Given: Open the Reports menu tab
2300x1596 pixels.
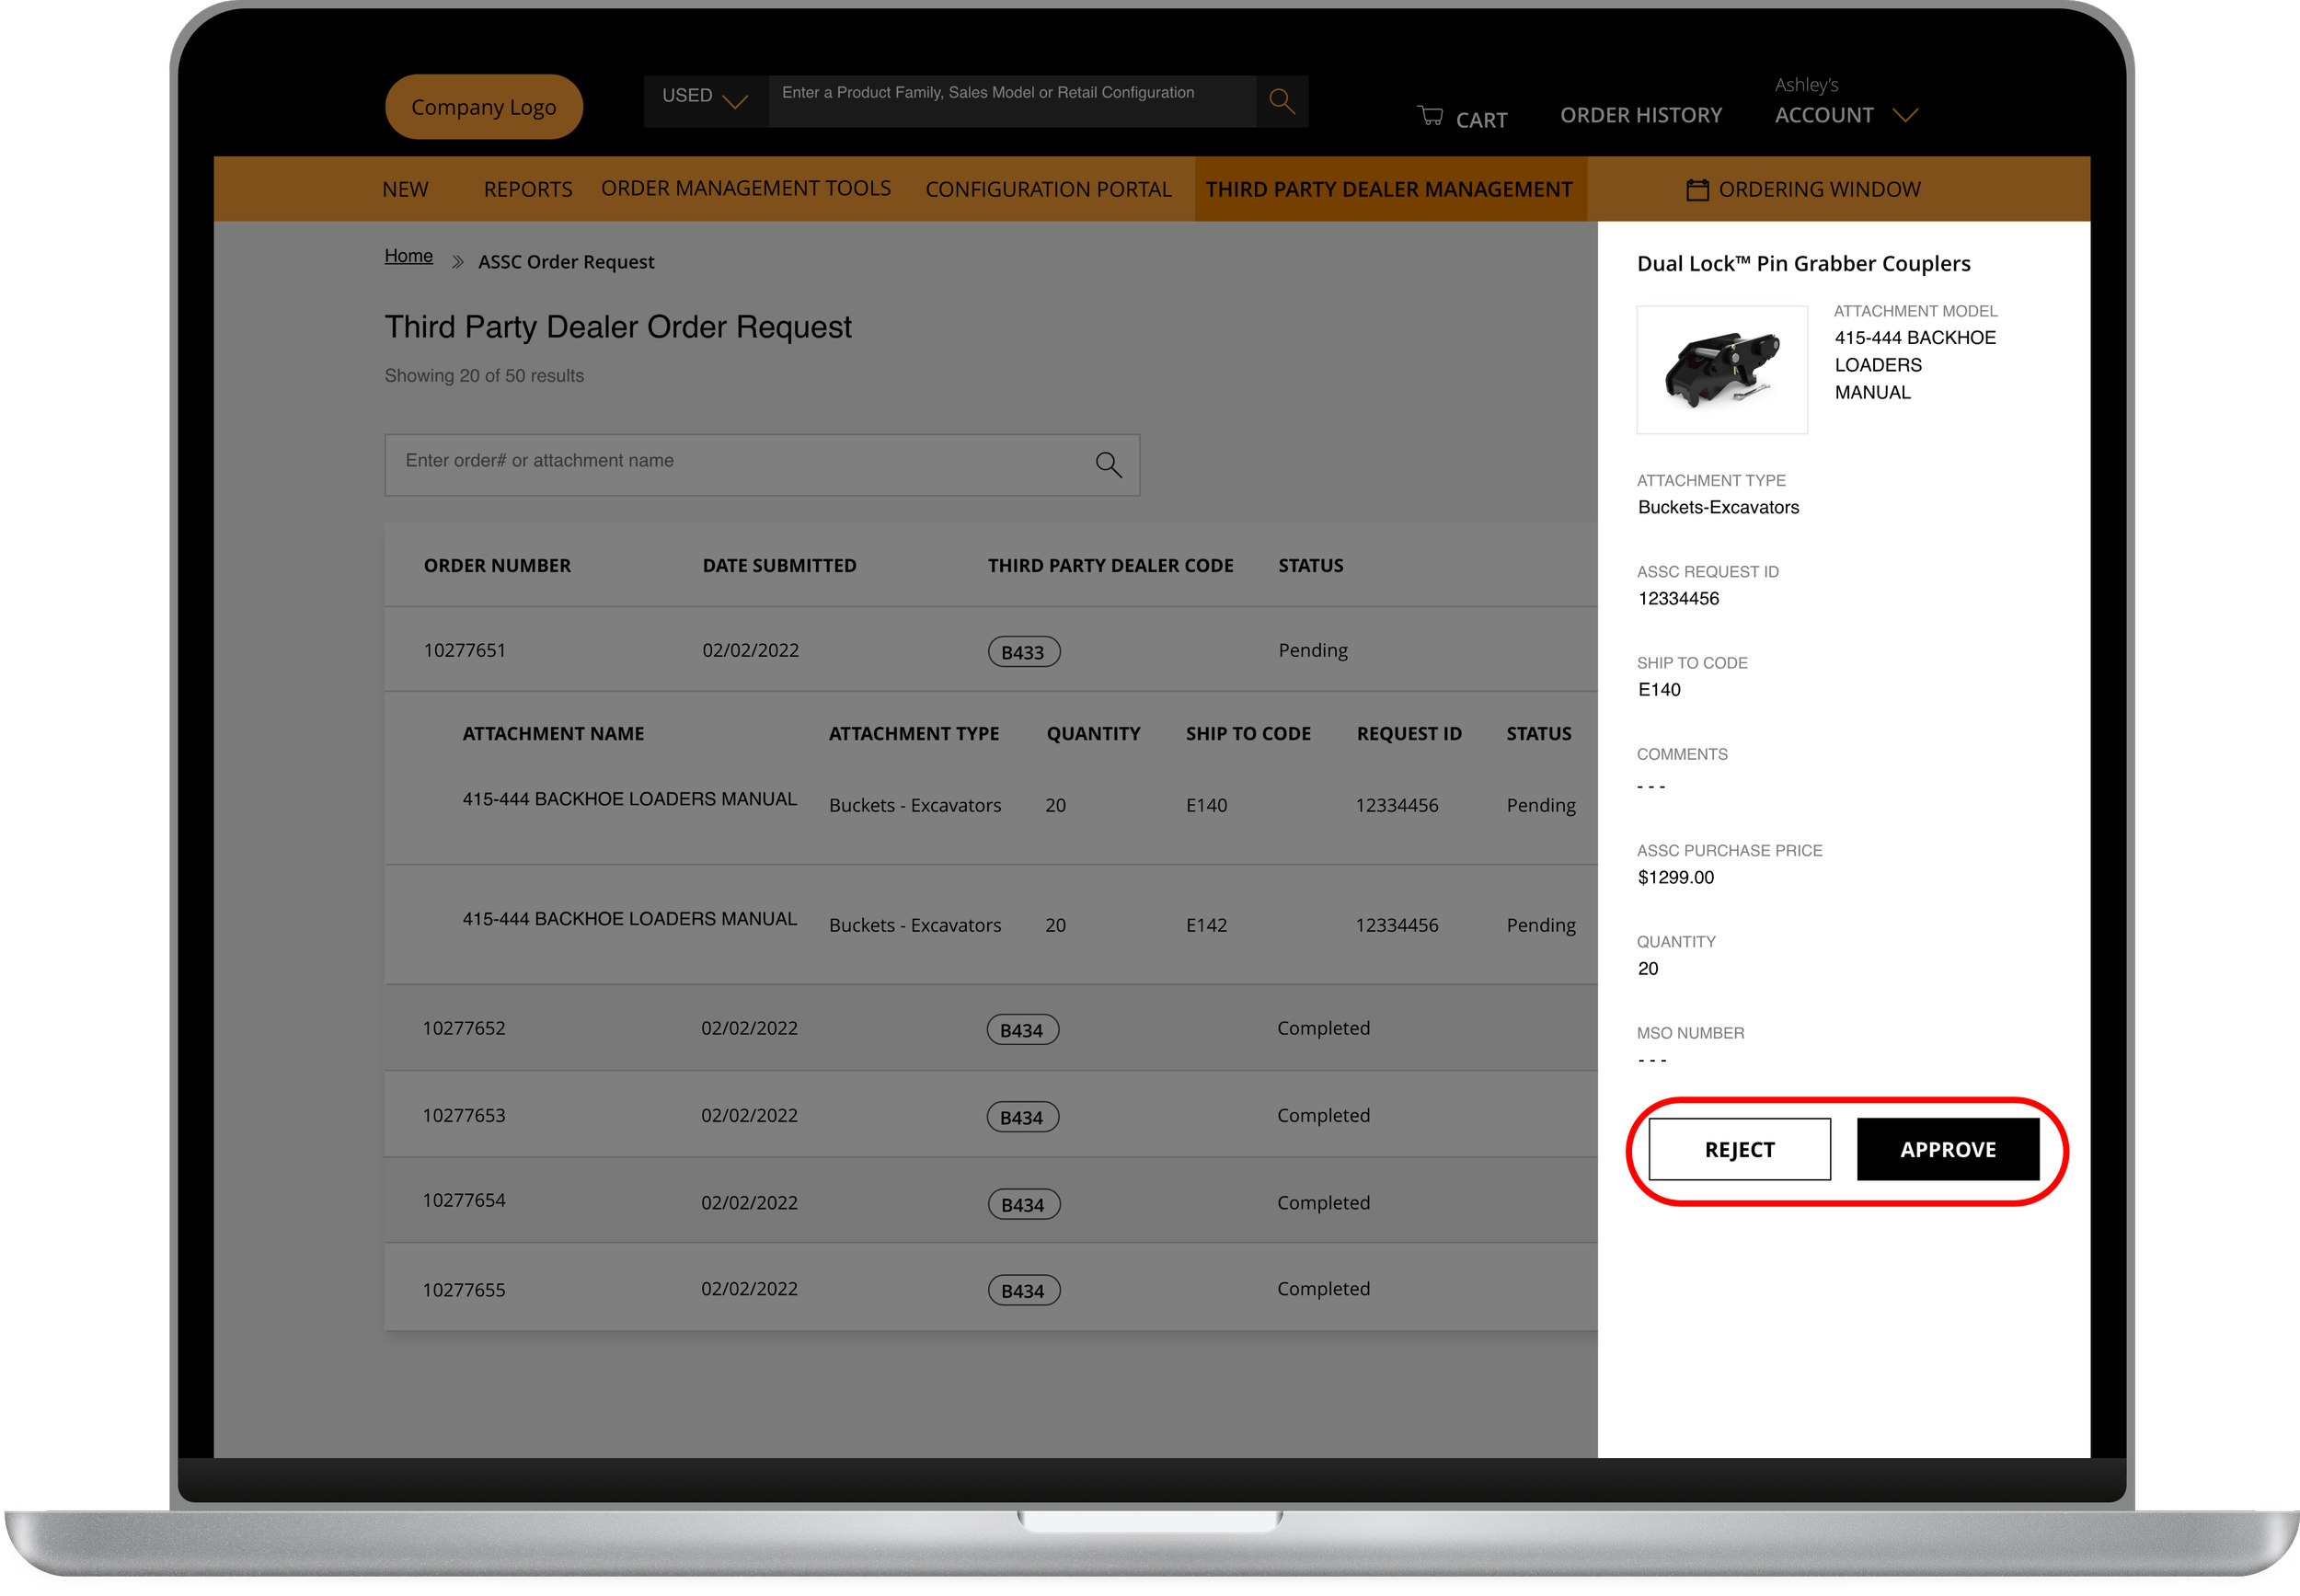Looking at the screenshot, I should 527,189.
